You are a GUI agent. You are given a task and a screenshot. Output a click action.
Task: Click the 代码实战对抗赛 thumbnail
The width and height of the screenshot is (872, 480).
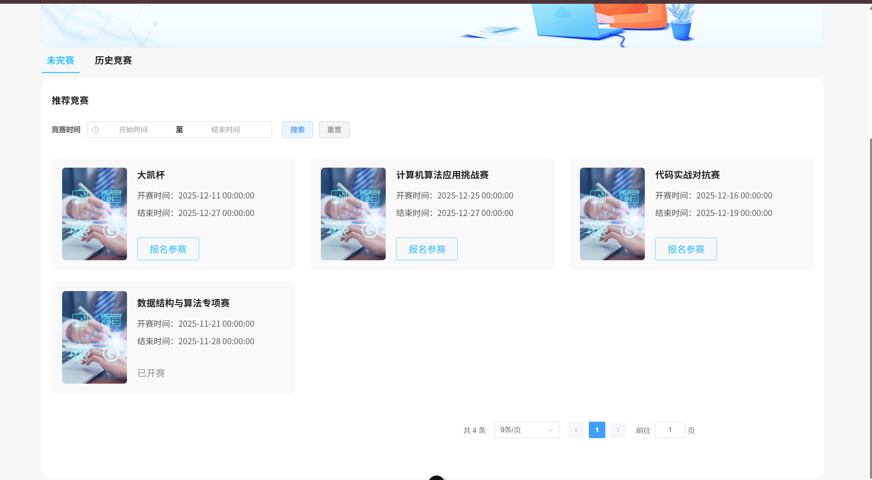(x=612, y=214)
